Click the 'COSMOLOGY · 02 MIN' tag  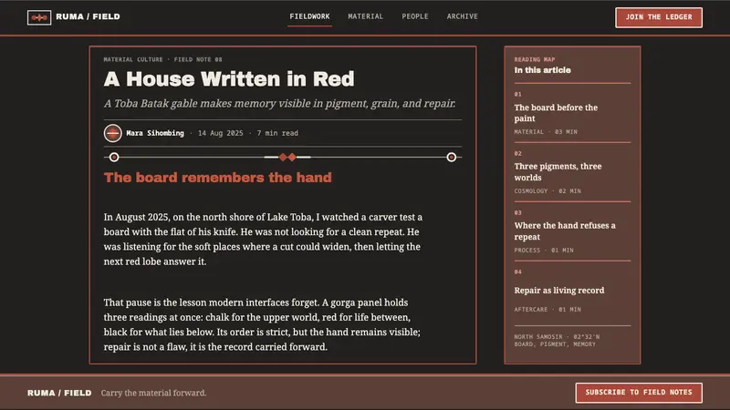(547, 191)
